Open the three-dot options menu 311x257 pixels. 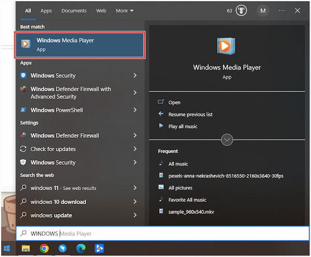281,10
